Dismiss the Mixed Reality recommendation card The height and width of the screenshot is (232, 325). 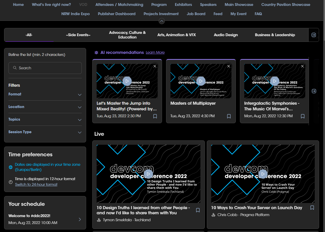coord(155,66)
